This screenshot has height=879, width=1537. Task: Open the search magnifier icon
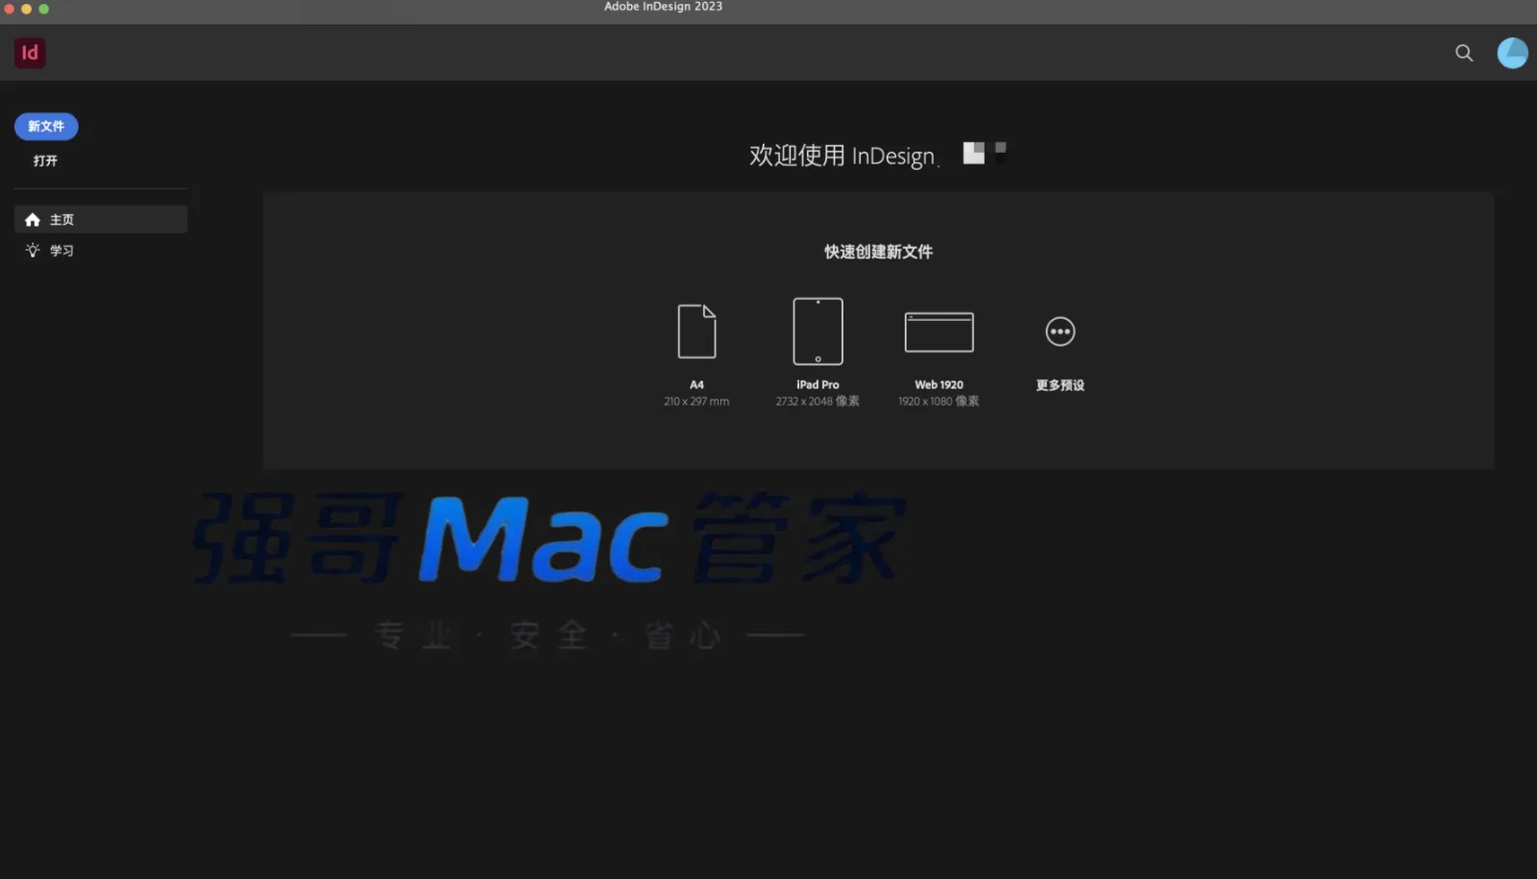coord(1464,53)
